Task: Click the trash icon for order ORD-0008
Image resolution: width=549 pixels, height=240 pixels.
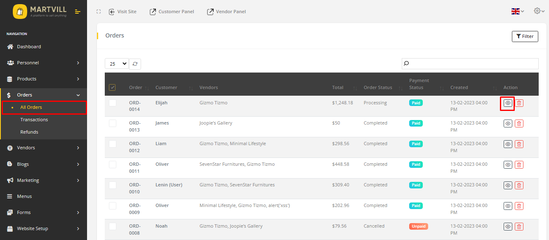Action: [519, 226]
